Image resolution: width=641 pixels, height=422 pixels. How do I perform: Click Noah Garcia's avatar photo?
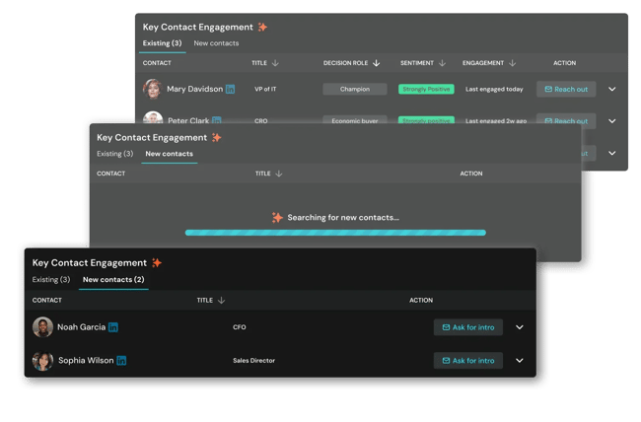coord(42,327)
